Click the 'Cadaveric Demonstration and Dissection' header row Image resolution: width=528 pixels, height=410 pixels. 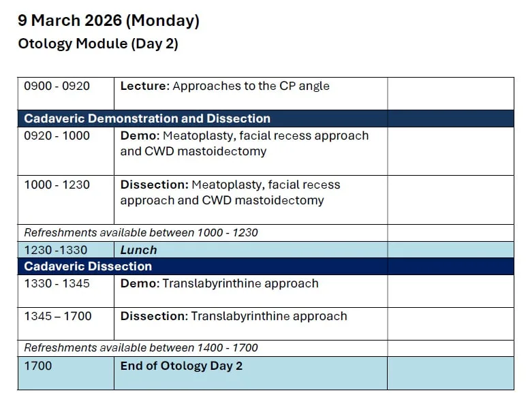266,119
